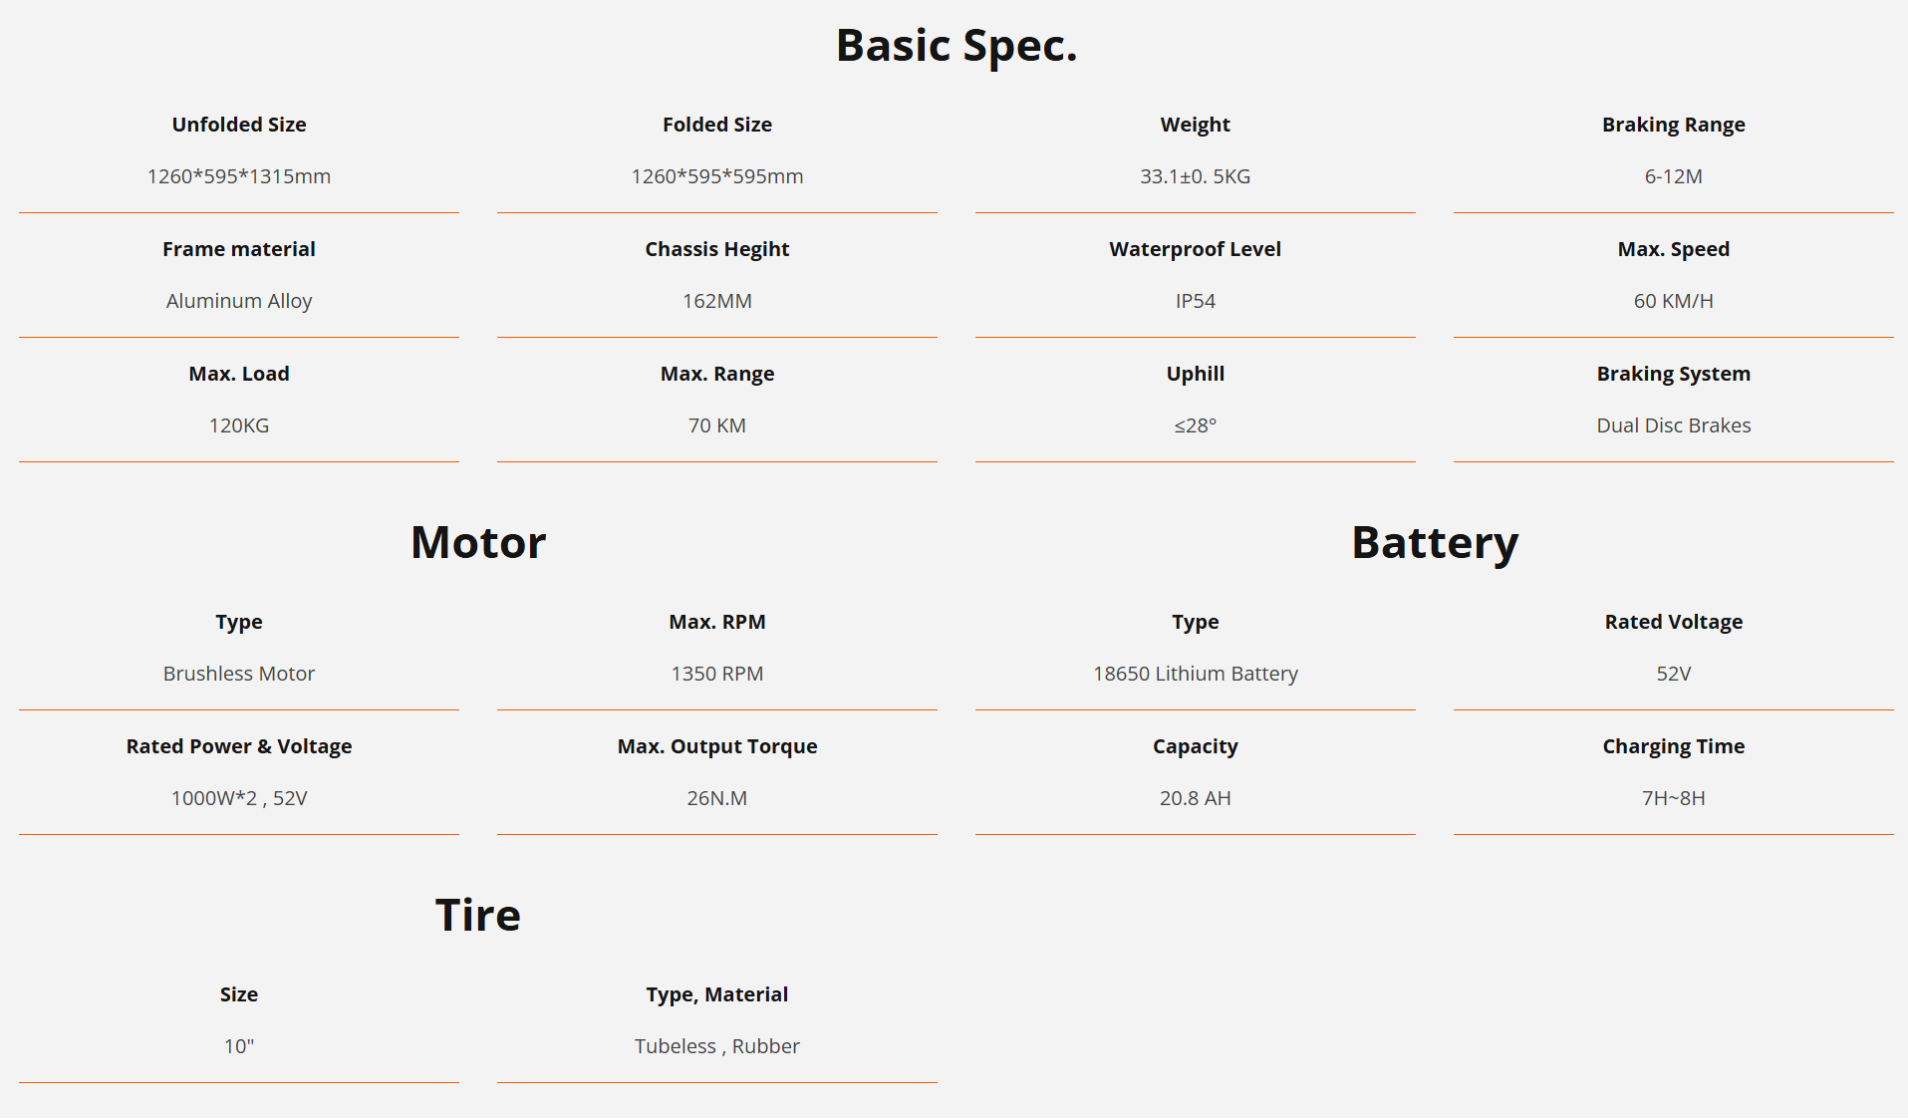Click the Tubeless, Rubber tire value
The height and width of the screenshot is (1119, 1908).
pyautogui.click(x=716, y=1046)
